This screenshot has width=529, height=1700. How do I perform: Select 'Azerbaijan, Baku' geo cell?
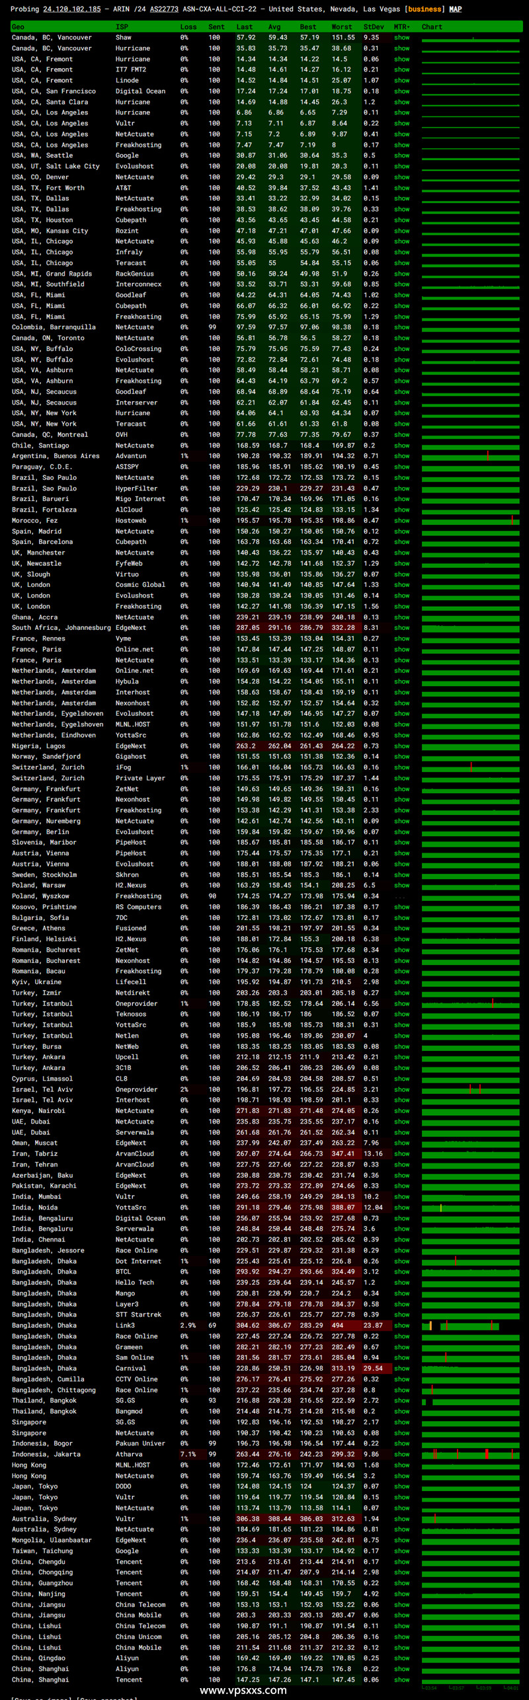[42, 1175]
